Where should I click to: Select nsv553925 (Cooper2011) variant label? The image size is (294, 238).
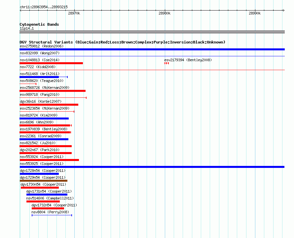(42, 164)
